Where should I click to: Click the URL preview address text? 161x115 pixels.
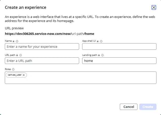pos(50,34)
